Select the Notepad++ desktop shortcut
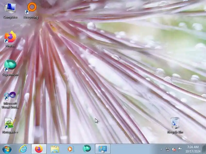 (x=10, y=125)
